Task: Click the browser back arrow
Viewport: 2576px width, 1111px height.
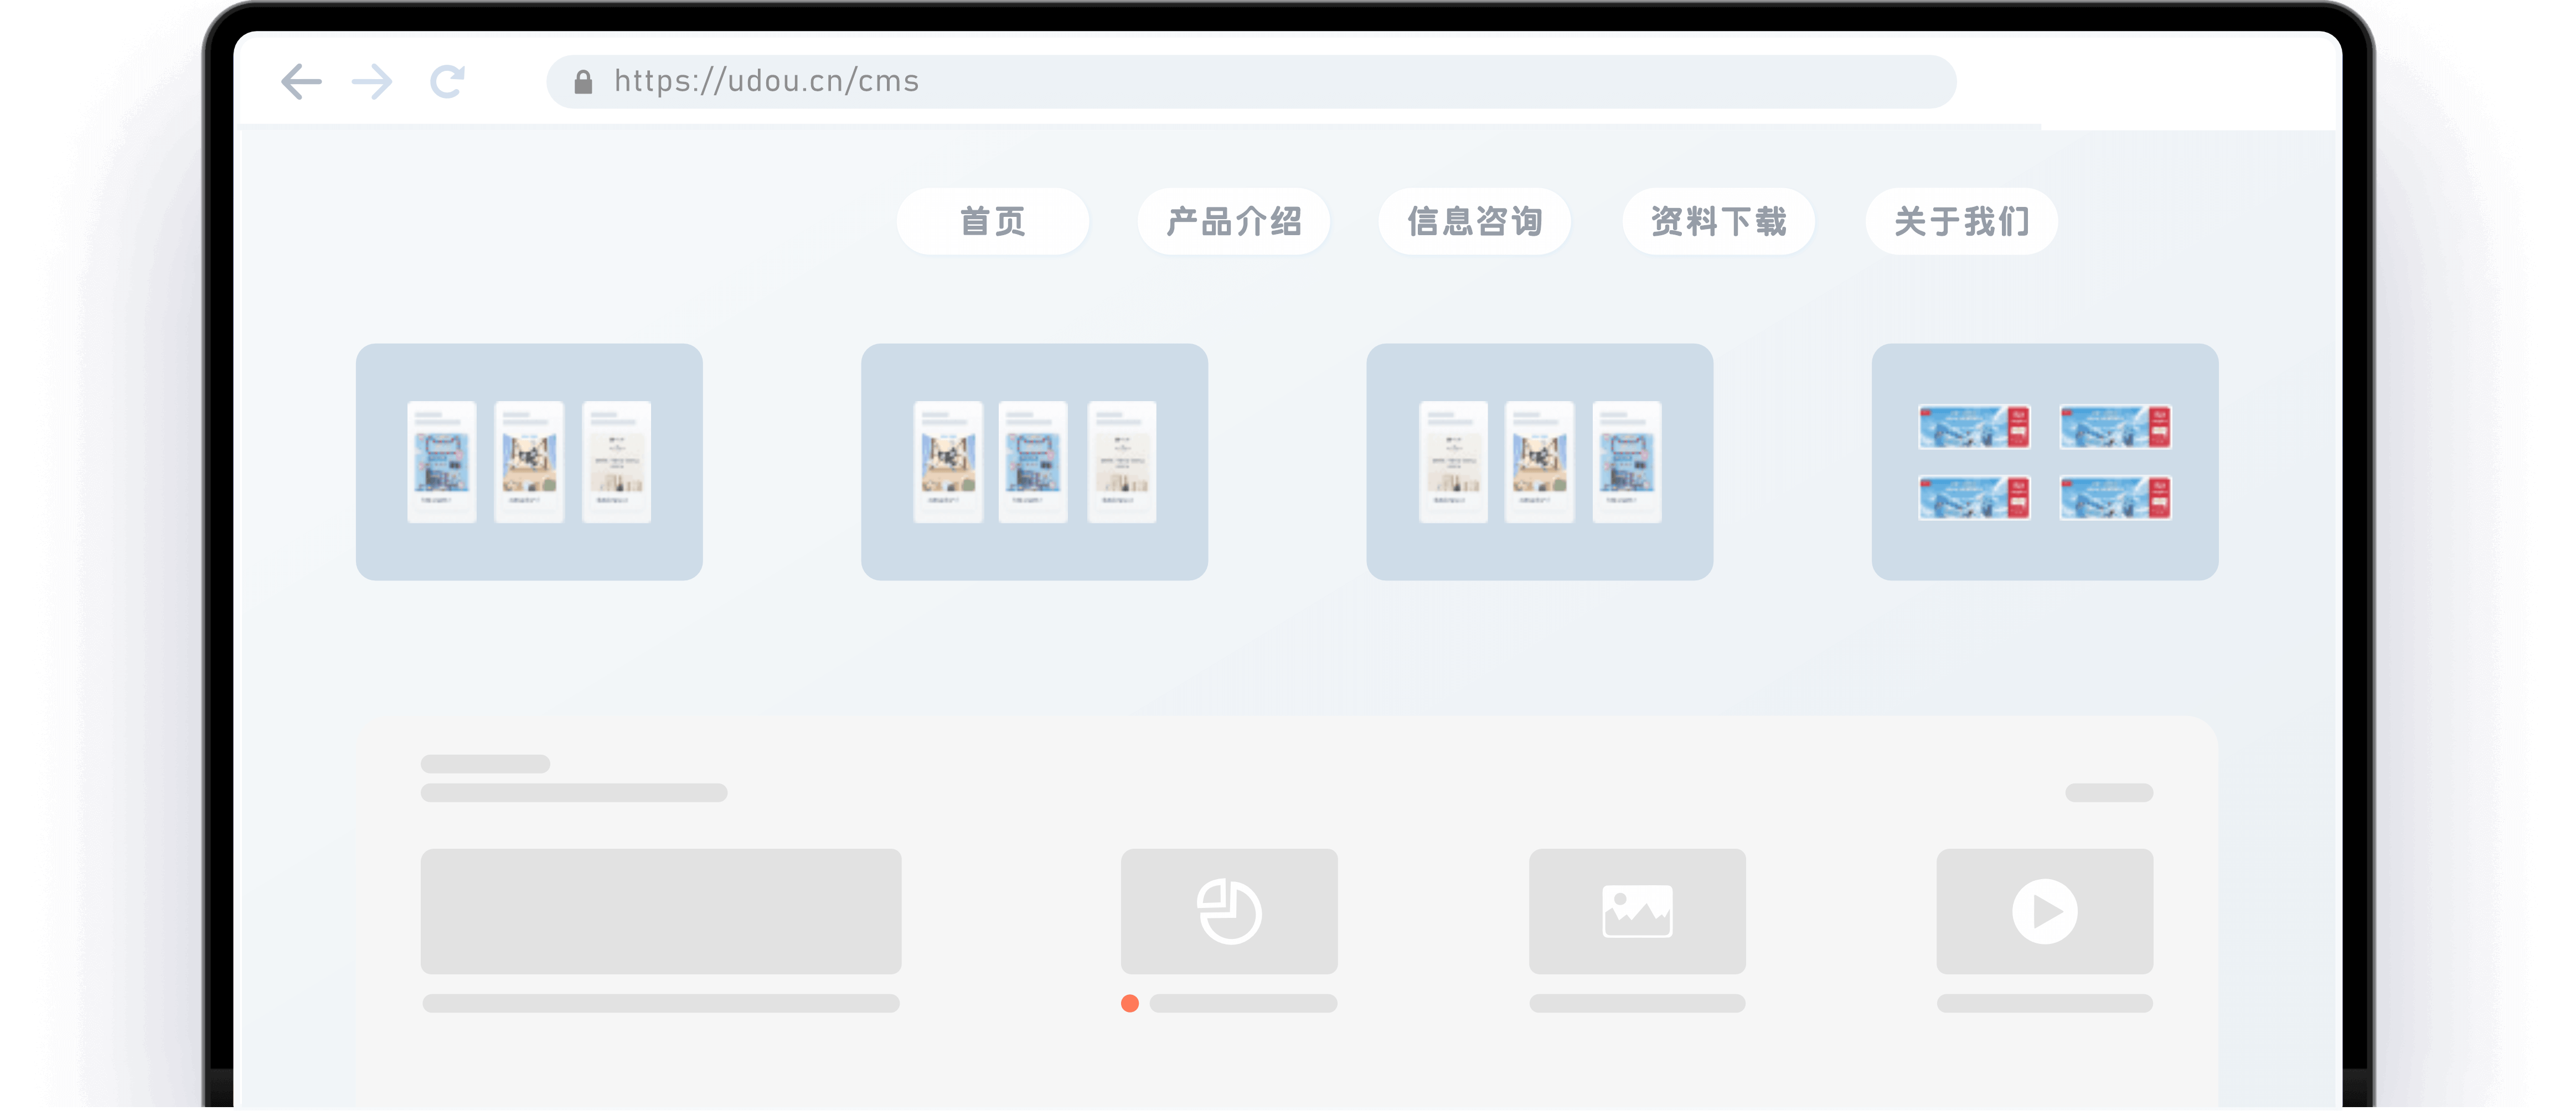Action: point(301,82)
